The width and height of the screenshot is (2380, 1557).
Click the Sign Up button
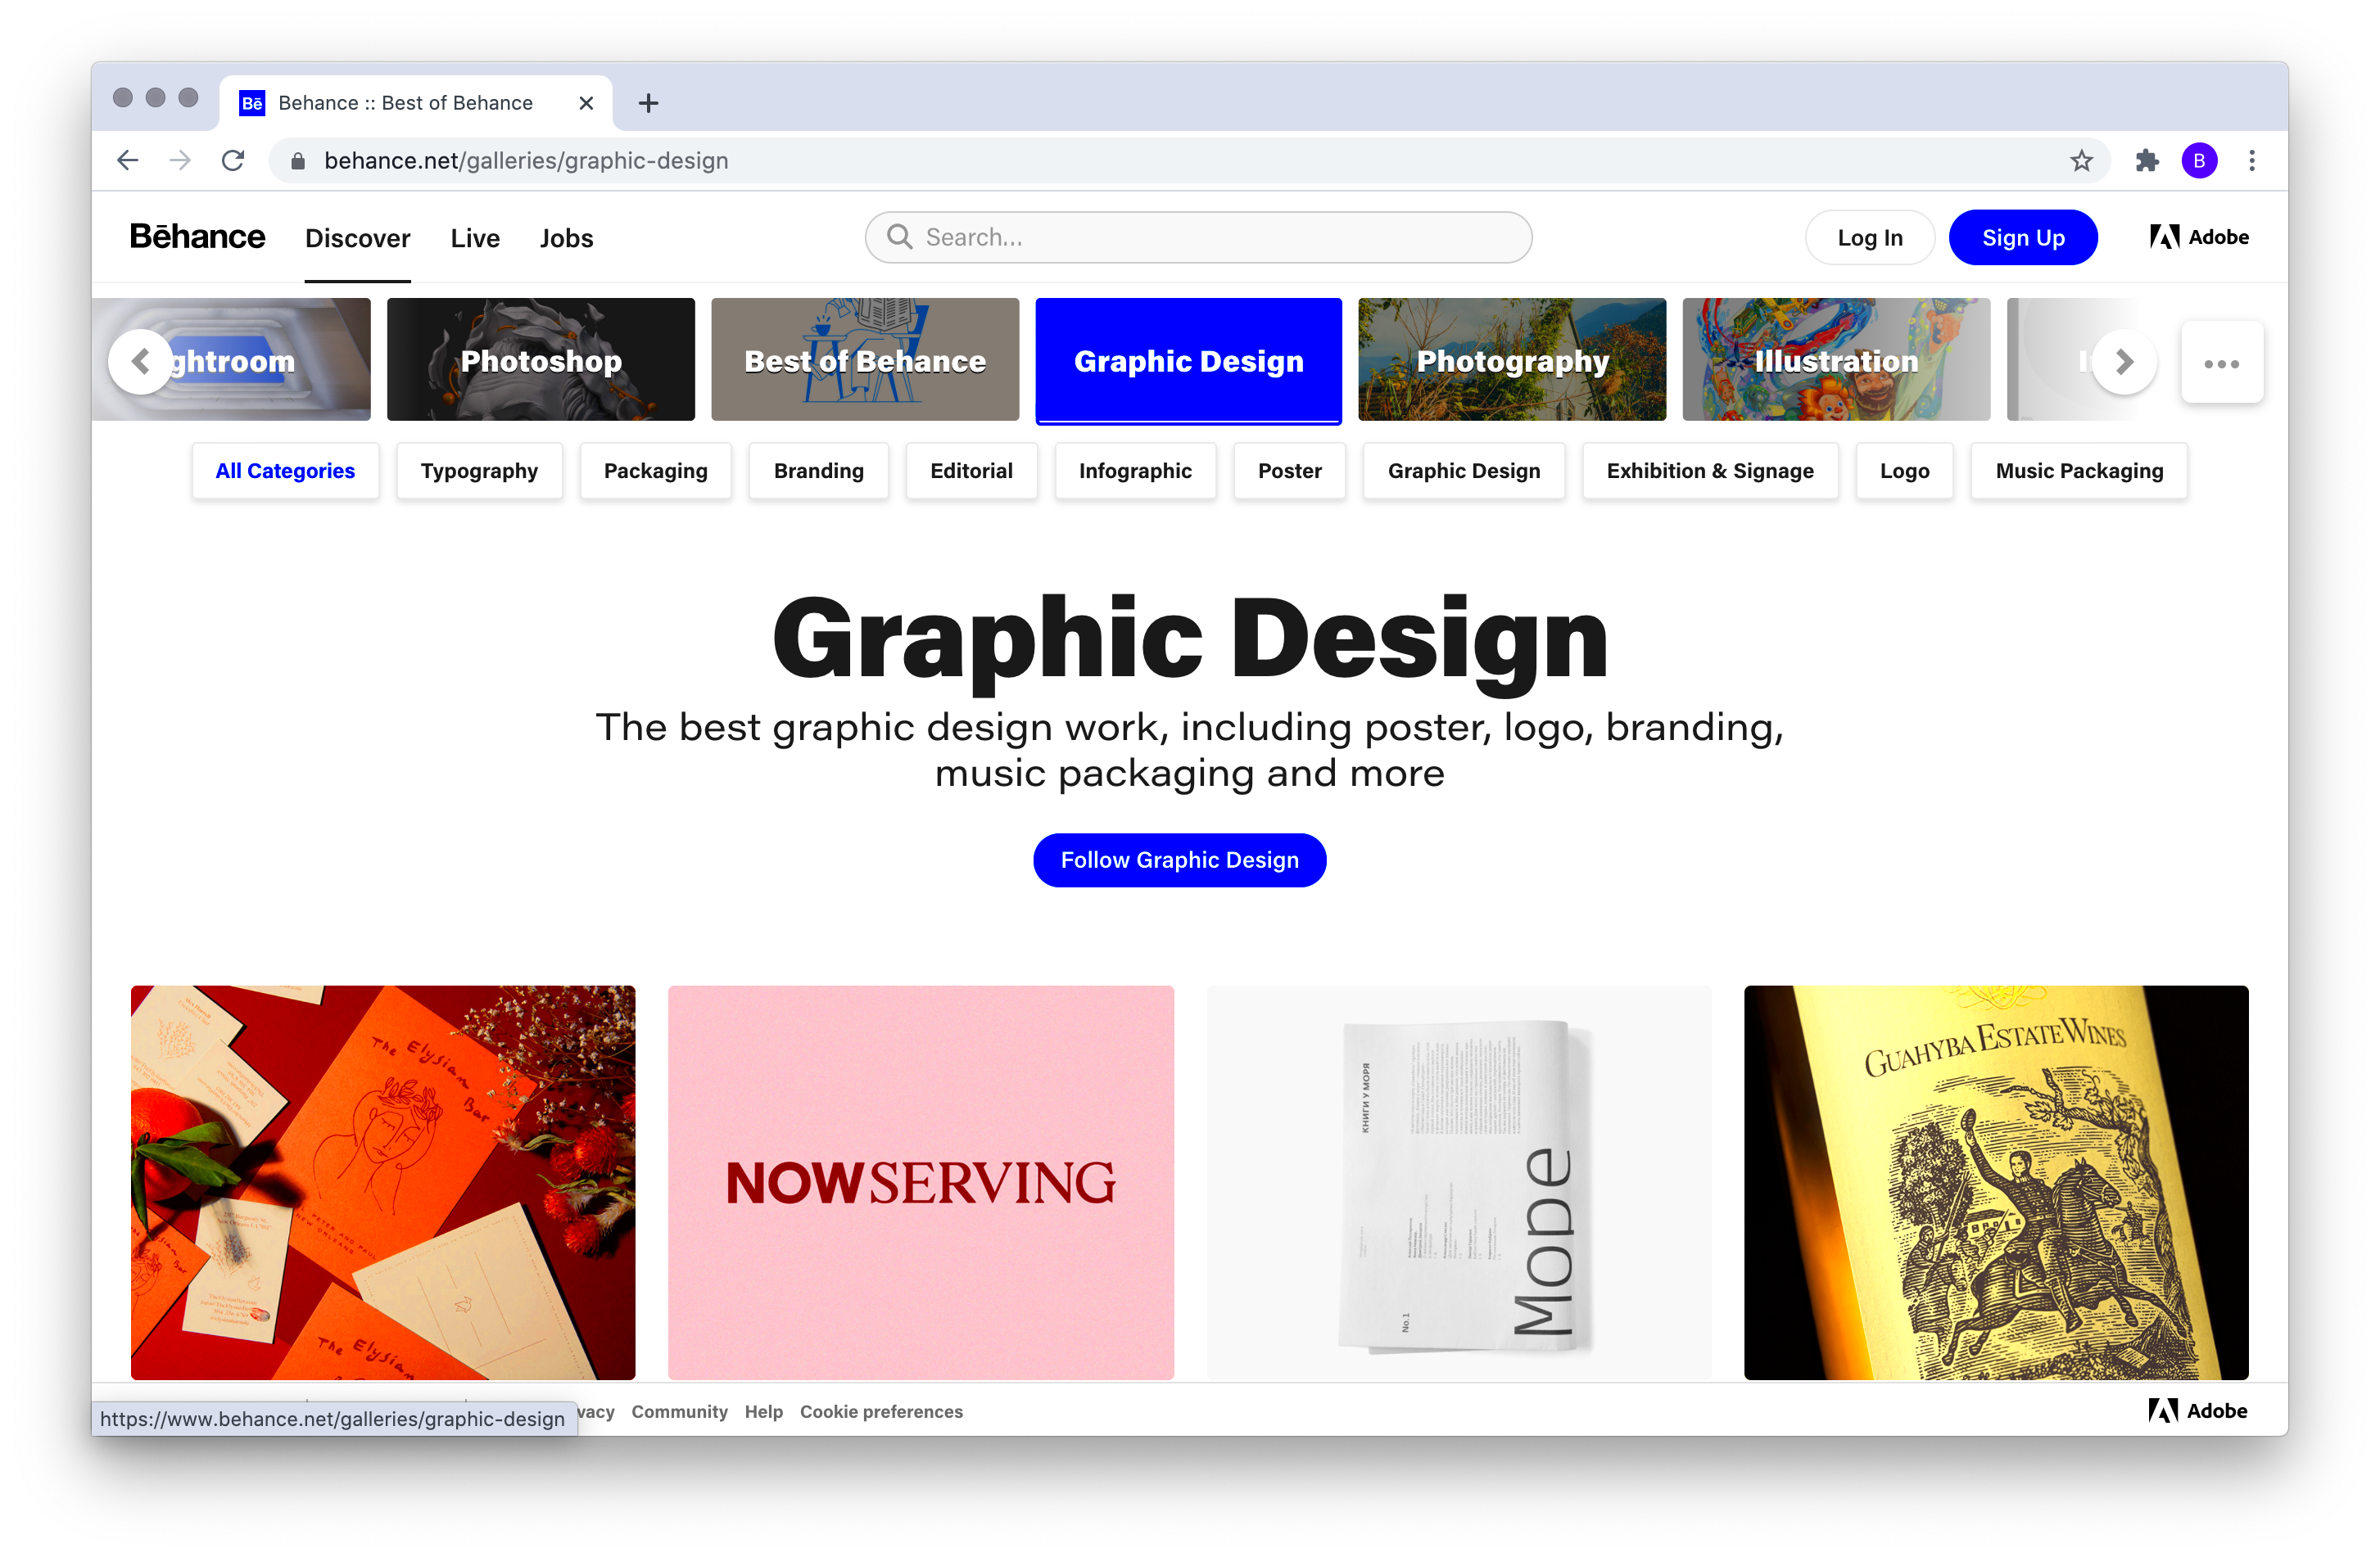(2022, 238)
